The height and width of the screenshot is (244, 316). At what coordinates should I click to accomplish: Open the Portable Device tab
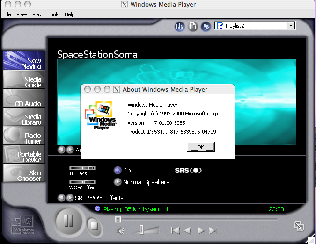click(x=24, y=154)
